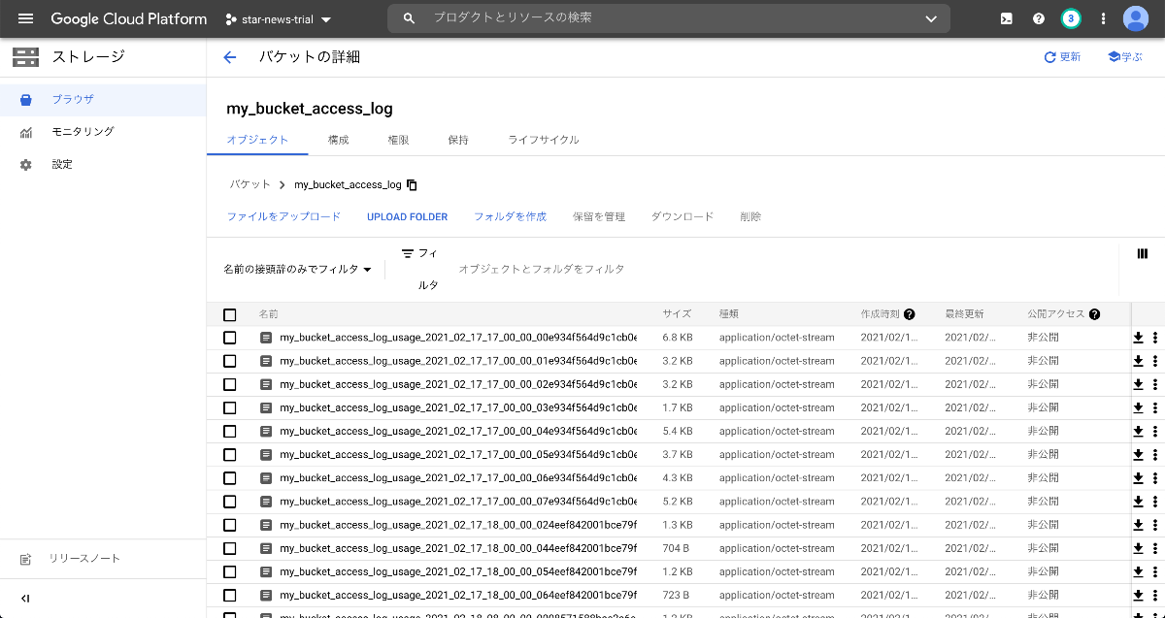The width and height of the screenshot is (1165, 618).
Task: Open notifications badge showing 3
Action: [1071, 18]
